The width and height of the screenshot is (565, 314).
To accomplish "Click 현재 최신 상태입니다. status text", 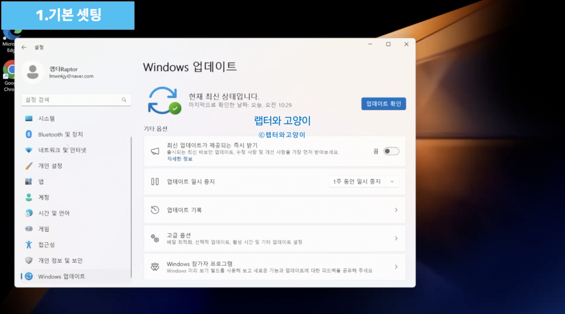I will coord(224,96).
